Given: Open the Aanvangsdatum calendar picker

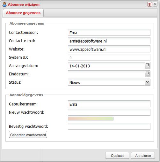Looking at the screenshot, I should (x=148, y=66).
